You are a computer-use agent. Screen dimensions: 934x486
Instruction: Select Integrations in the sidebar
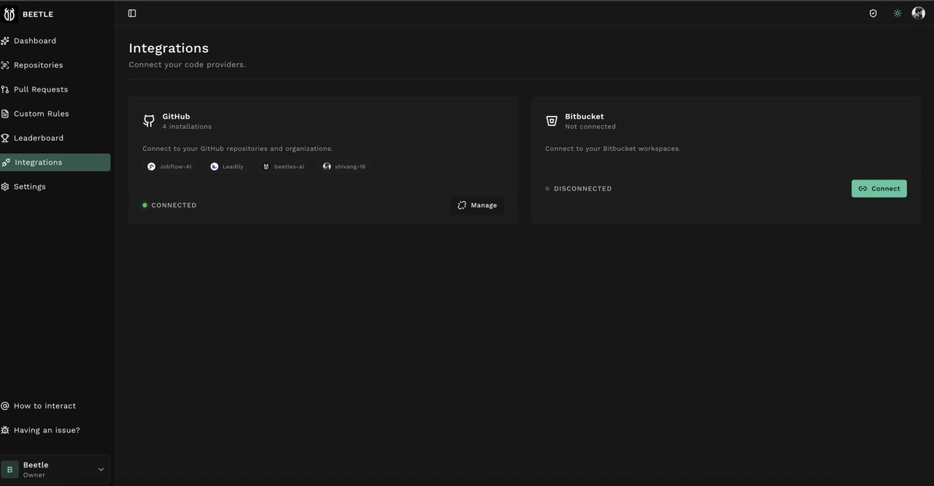point(55,163)
